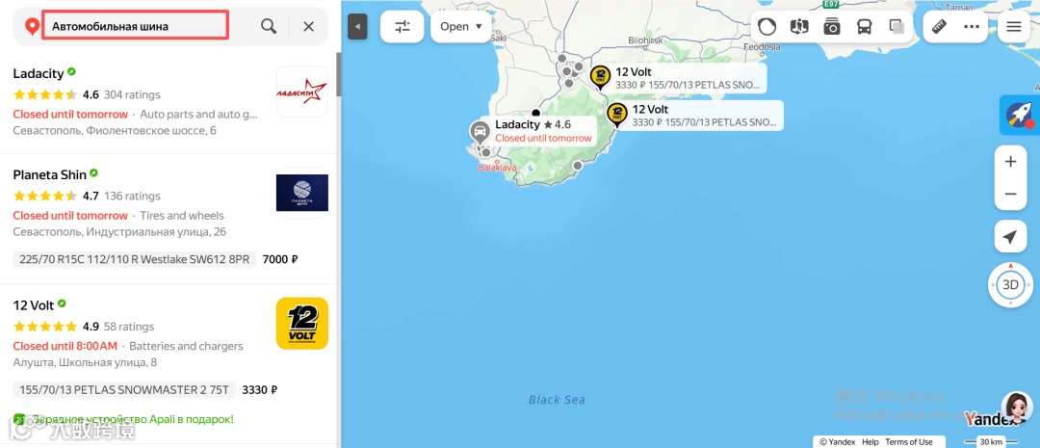1040x448 pixels.
Task: Zoom in with the plus button
Action: [1011, 162]
